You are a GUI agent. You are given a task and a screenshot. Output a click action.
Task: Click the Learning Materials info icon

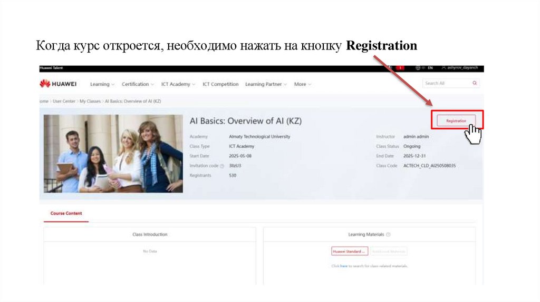pyautogui.click(x=388, y=235)
